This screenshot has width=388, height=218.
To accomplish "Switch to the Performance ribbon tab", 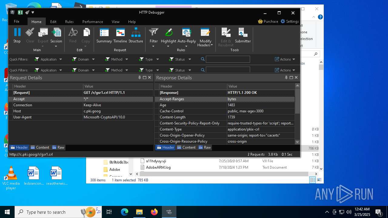I will pyautogui.click(x=93, y=21).
